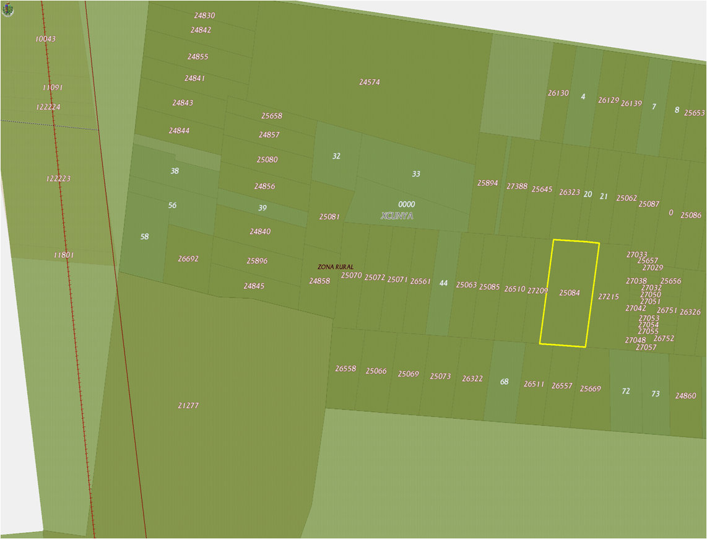Click on large parcel 24574
The width and height of the screenshot is (707, 539).
point(370,82)
